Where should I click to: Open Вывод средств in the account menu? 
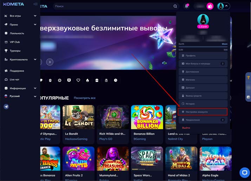203,96
